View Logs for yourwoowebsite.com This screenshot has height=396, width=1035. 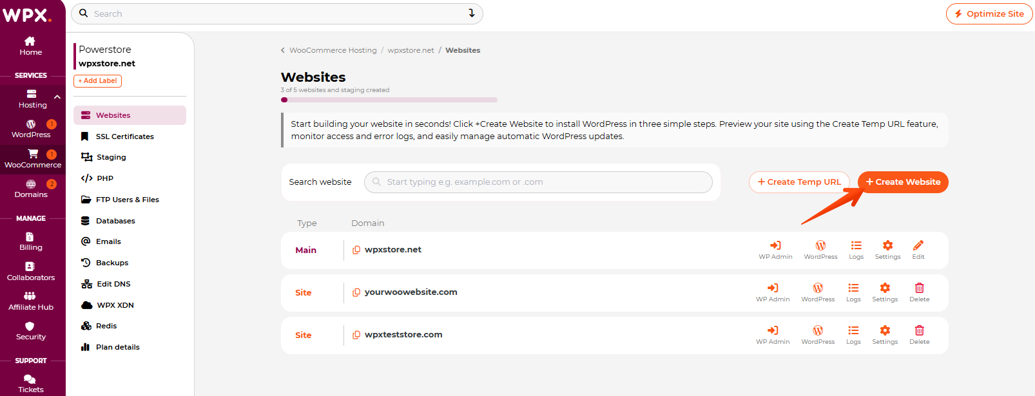[x=853, y=292]
